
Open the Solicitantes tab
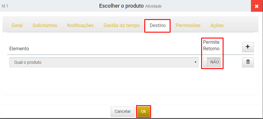tap(45, 26)
